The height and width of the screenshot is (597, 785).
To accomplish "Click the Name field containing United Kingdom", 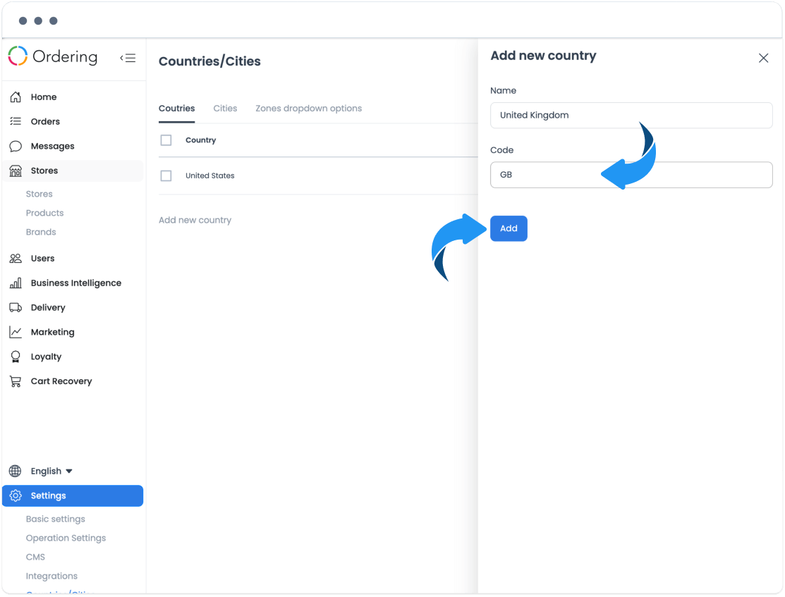I will pos(631,115).
